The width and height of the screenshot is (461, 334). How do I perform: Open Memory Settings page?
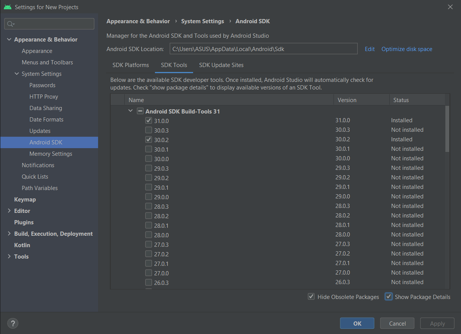51,154
